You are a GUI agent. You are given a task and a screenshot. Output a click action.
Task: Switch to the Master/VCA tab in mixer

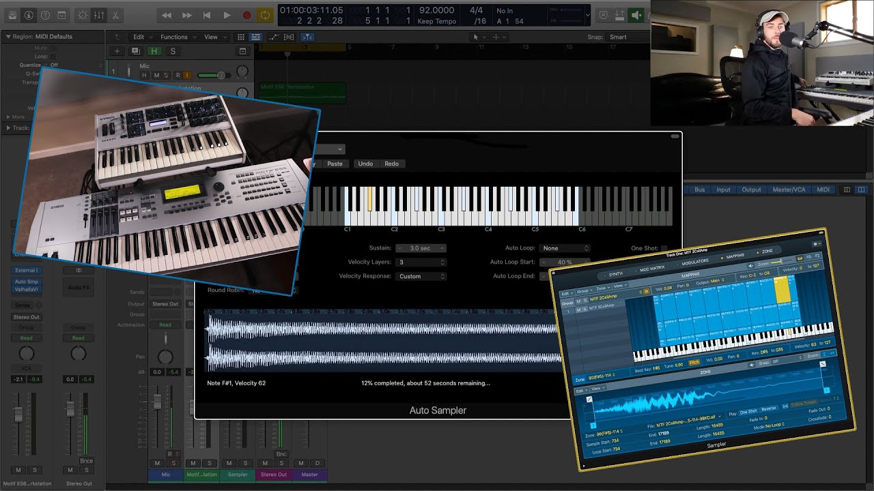(x=789, y=190)
